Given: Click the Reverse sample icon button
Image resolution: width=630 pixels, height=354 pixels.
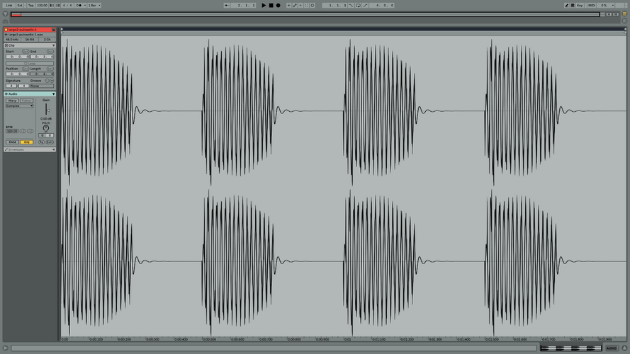Looking at the screenshot, I should click(x=41, y=142).
